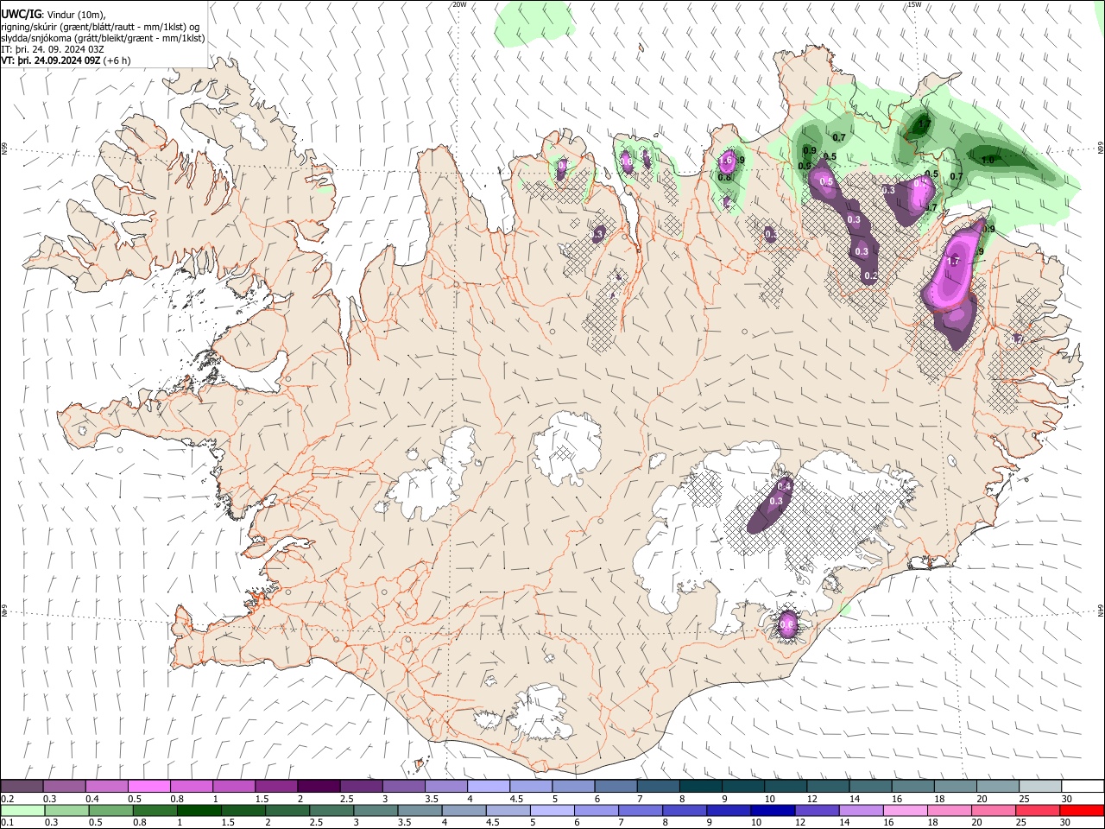Select the bright magenta-pink swatch in the upper scale

click(148, 786)
